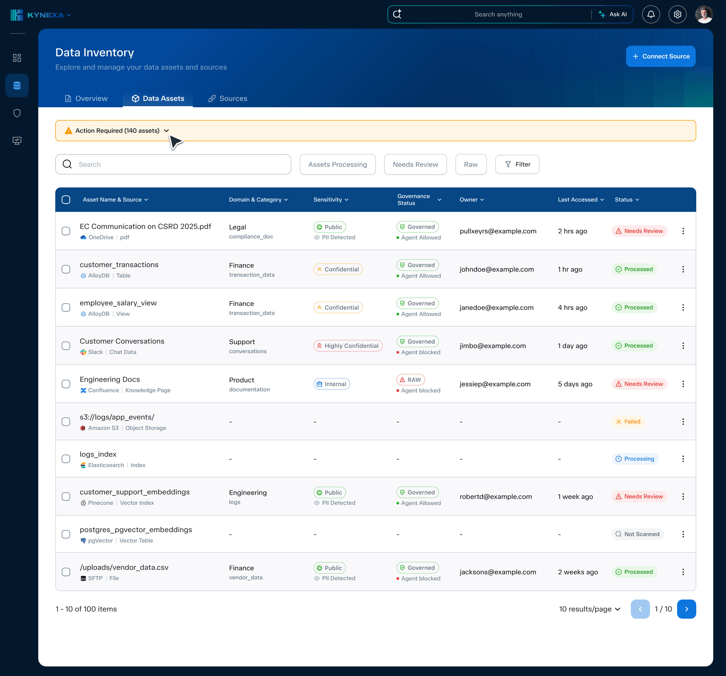Open row actions menu for employee_salary_view
This screenshot has height=676, width=726.
[x=683, y=307]
